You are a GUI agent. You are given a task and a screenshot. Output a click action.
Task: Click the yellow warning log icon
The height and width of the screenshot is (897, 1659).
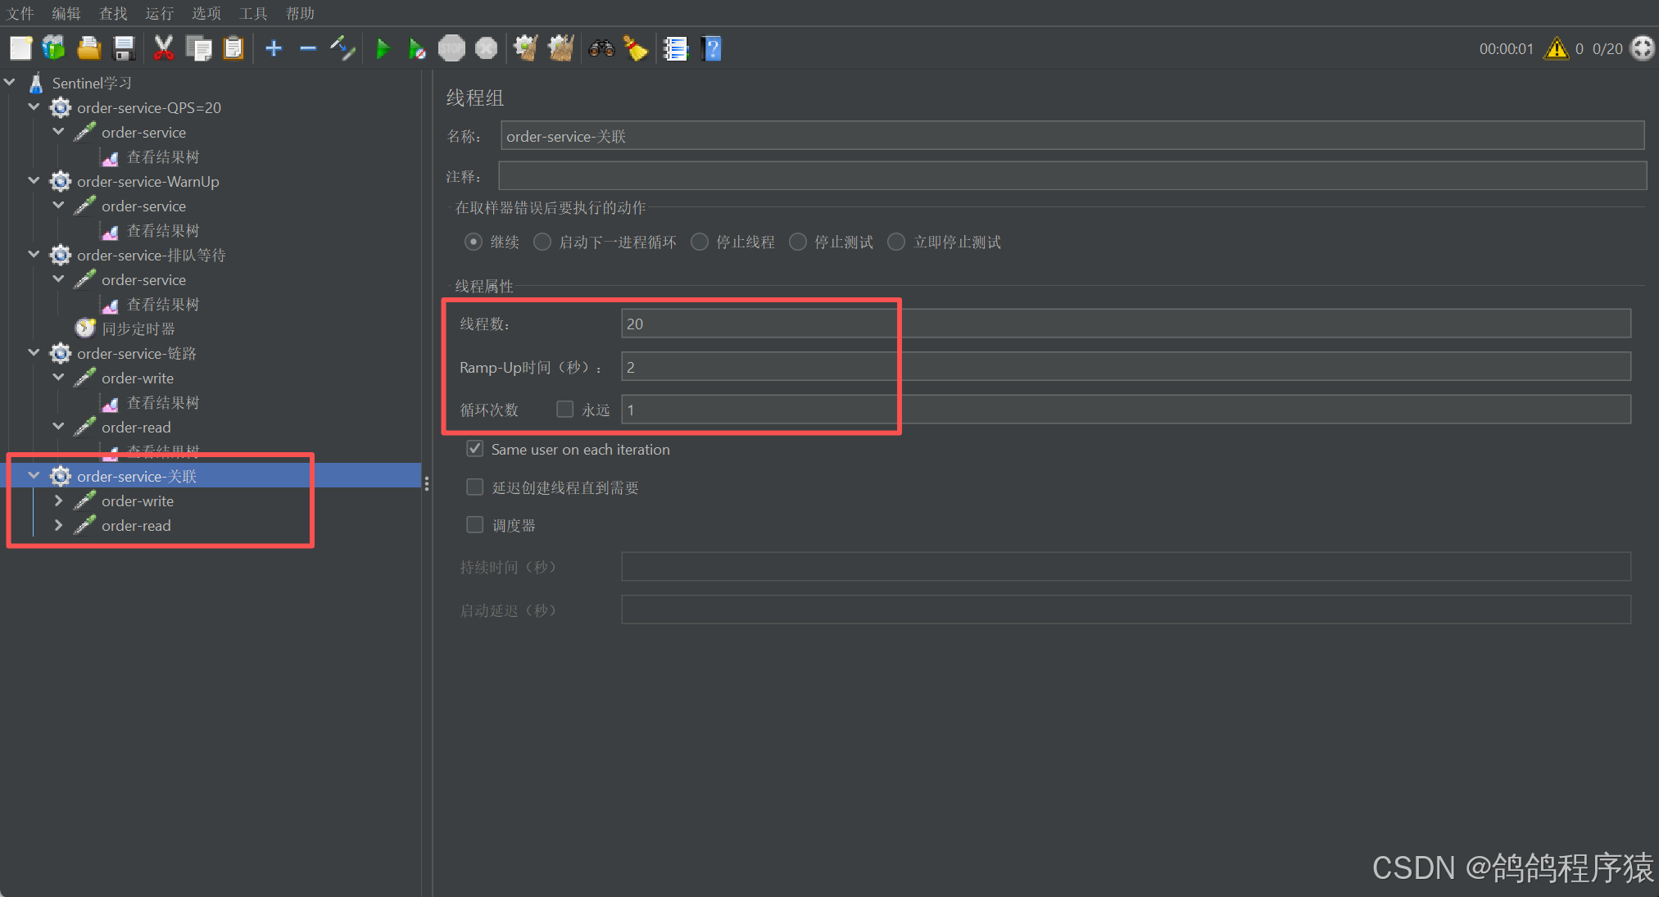click(1556, 49)
